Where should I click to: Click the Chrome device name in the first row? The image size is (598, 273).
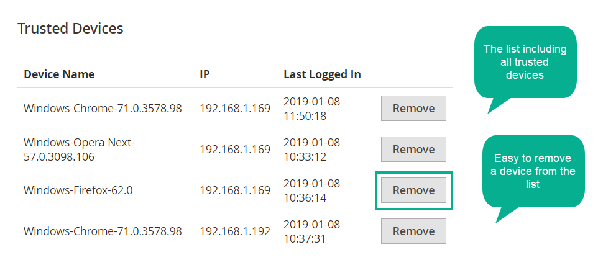coord(103,109)
